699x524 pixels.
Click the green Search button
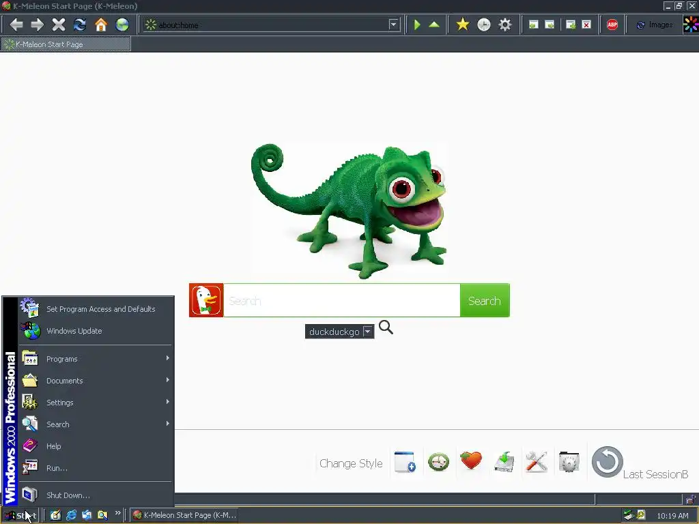tap(485, 300)
